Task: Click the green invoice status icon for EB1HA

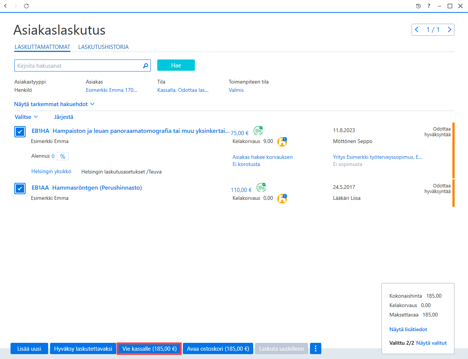Action: (x=258, y=131)
